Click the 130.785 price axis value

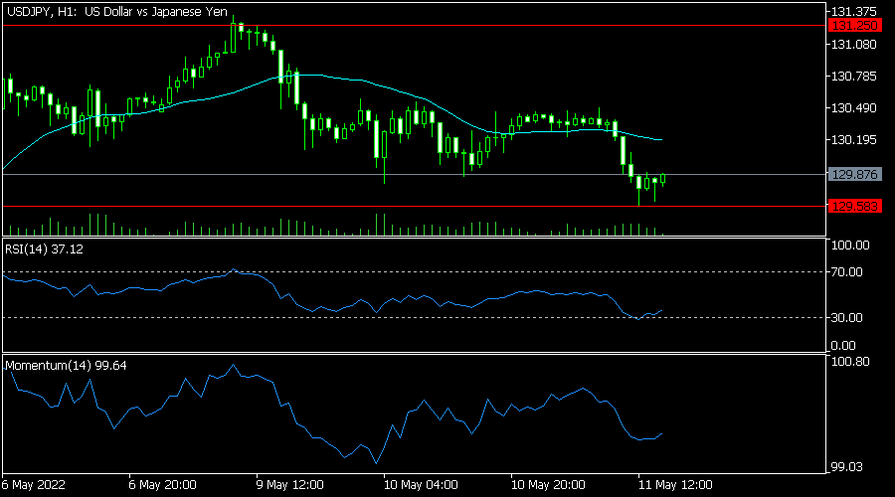(x=853, y=77)
